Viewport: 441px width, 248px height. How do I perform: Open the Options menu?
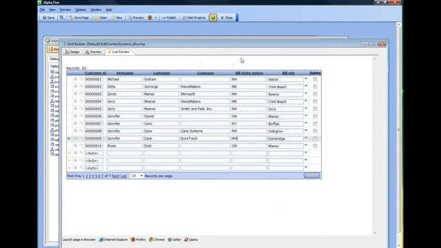(x=81, y=10)
